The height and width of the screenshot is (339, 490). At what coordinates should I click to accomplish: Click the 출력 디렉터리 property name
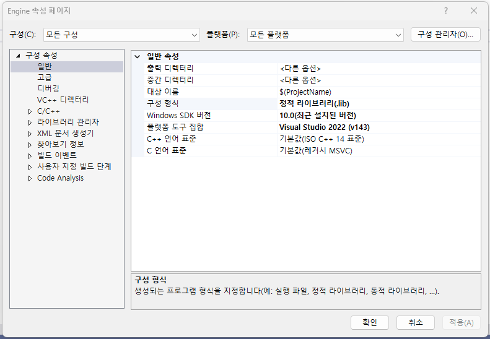pos(170,69)
